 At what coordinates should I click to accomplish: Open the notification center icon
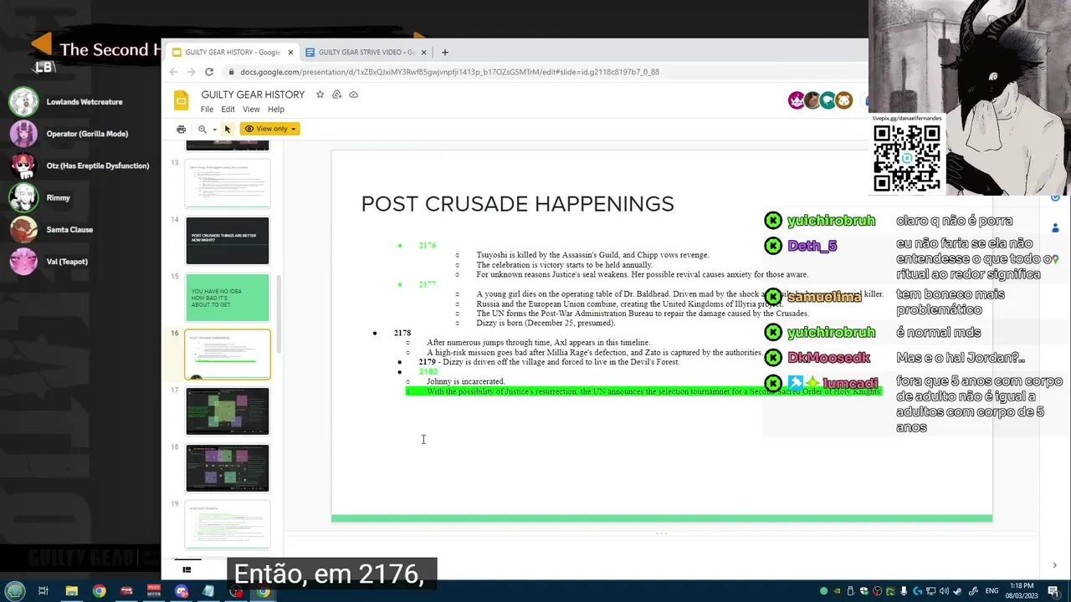click(x=1053, y=591)
